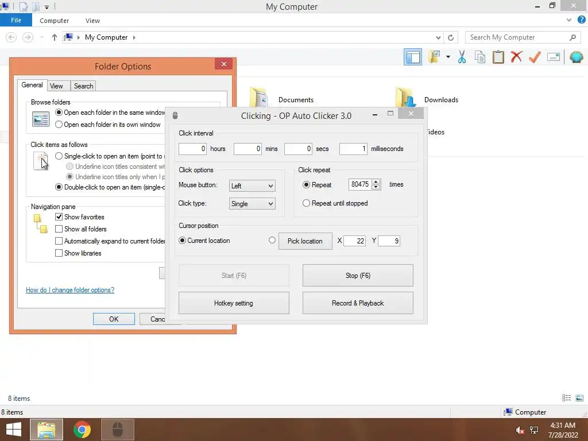Open the View ribbon tab
This screenshot has width=588, height=441.
(92, 21)
